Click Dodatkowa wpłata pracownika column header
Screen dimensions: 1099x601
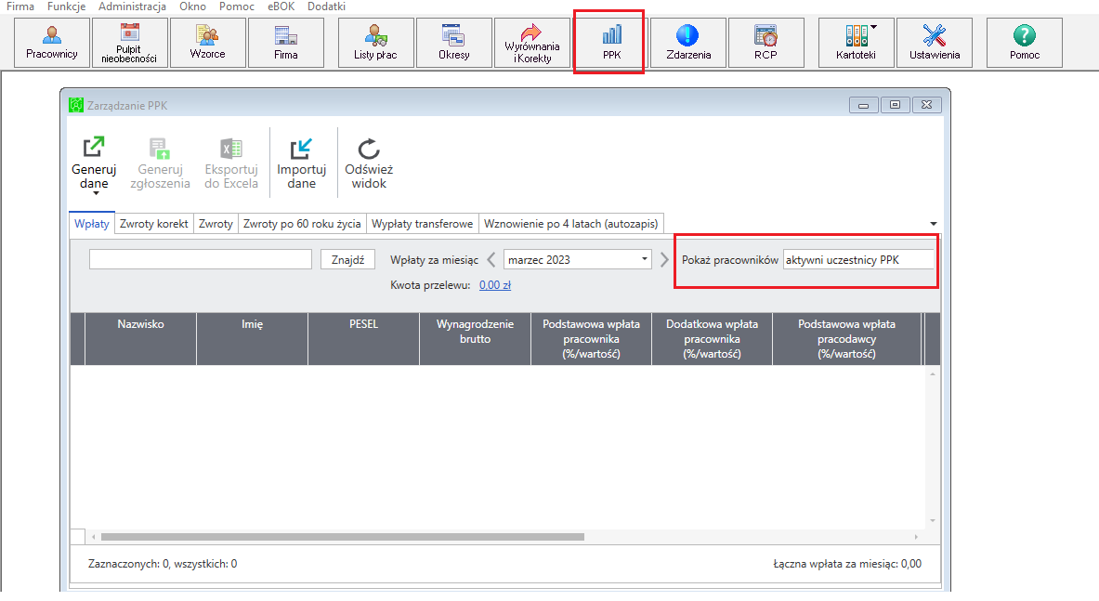point(713,339)
